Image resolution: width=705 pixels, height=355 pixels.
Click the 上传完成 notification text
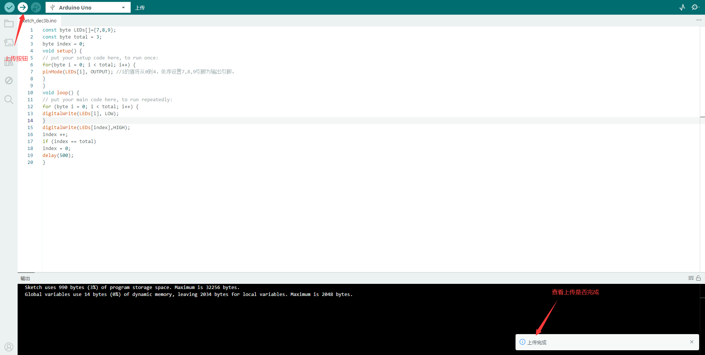point(537,343)
